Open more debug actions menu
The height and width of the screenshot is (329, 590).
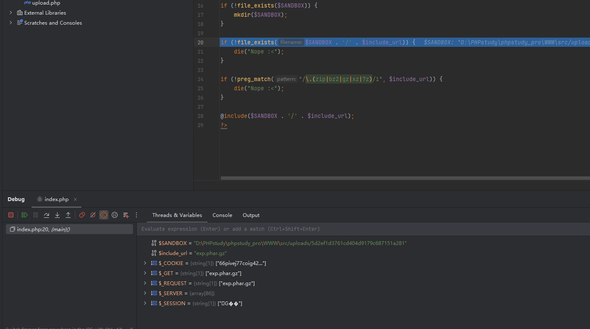coord(136,215)
